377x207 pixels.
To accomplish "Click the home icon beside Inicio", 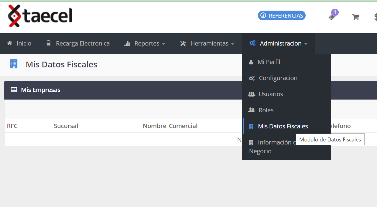I will point(10,43).
